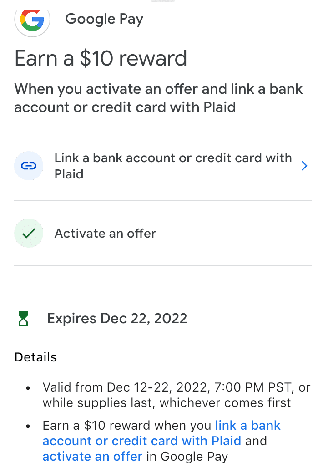Click the blue chain link icon

29,166
